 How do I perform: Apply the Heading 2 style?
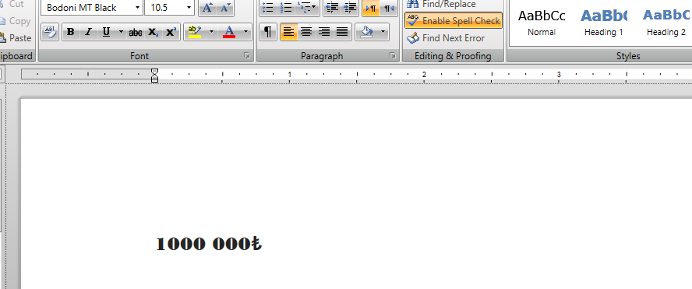[666, 23]
